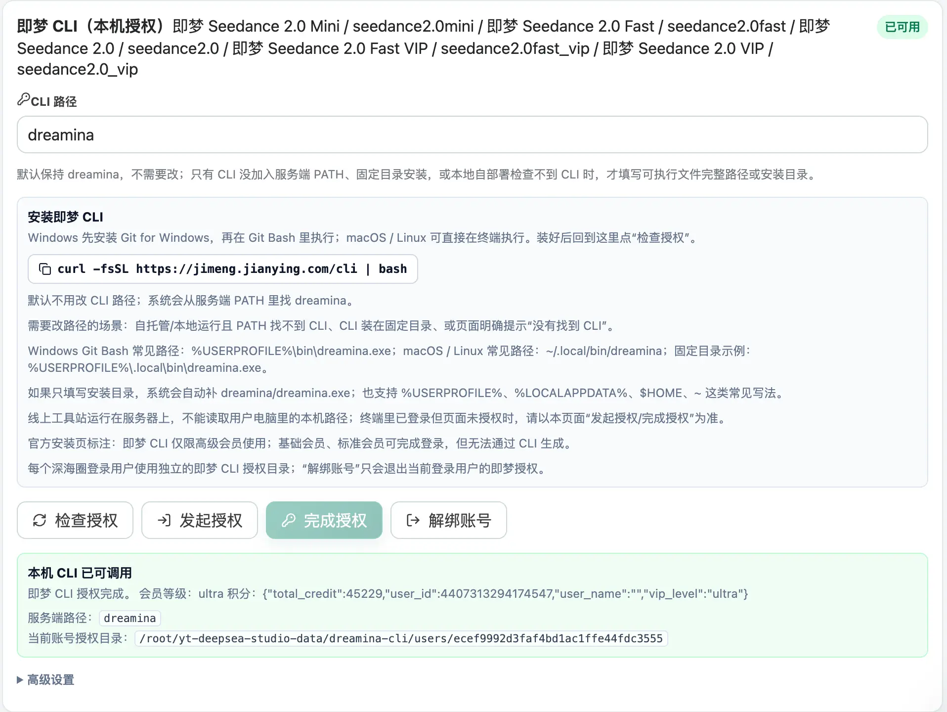The image size is (947, 712).
Task: Click the total_credit JSON status line
Action: click(x=388, y=594)
